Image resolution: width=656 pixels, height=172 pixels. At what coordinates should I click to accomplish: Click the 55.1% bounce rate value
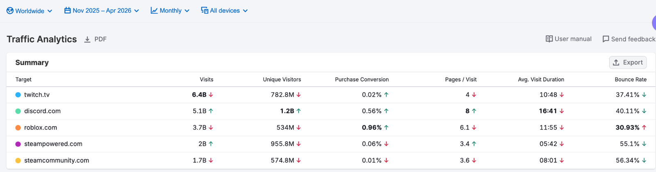[x=630, y=144]
